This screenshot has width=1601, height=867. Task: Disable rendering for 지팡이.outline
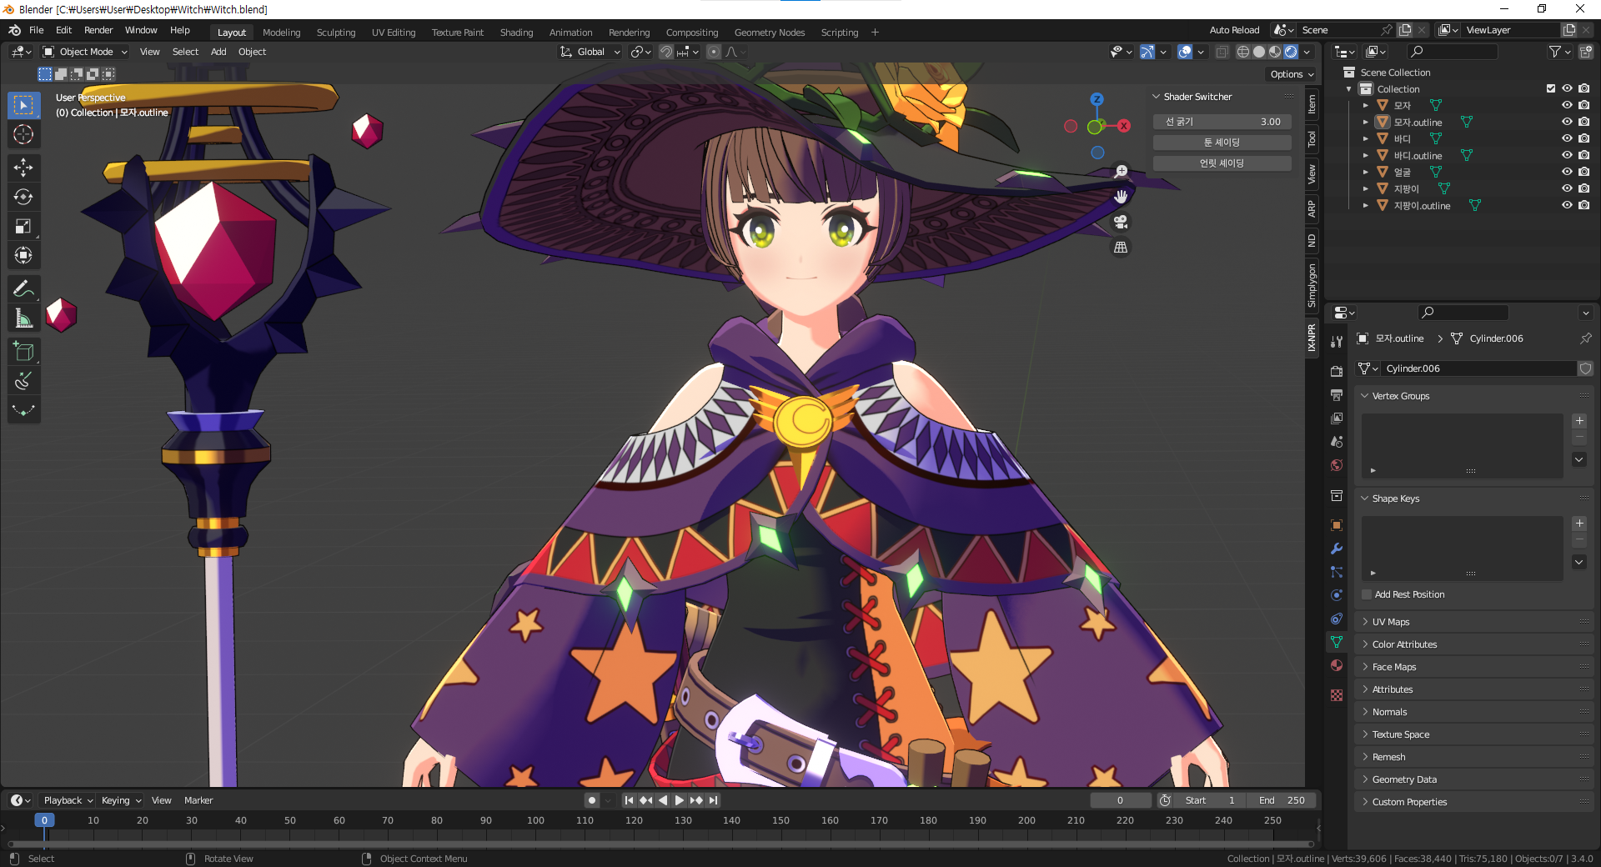pyautogui.click(x=1583, y=205)
